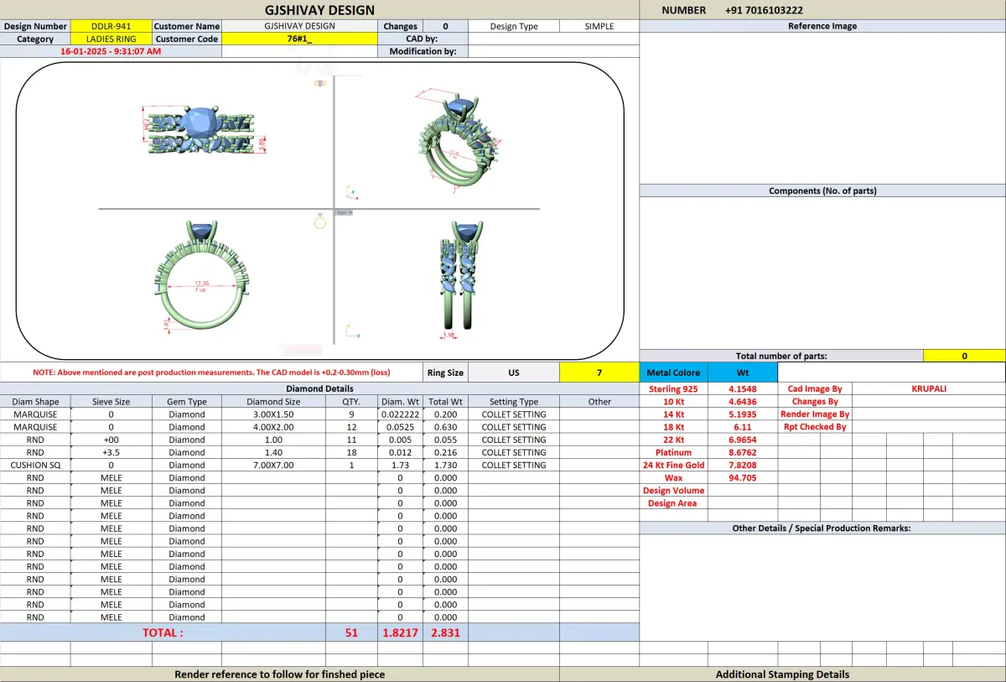Click the Wax weight 94.705
The height and width of the screenshot is (682, 1006).
(743, 477)
